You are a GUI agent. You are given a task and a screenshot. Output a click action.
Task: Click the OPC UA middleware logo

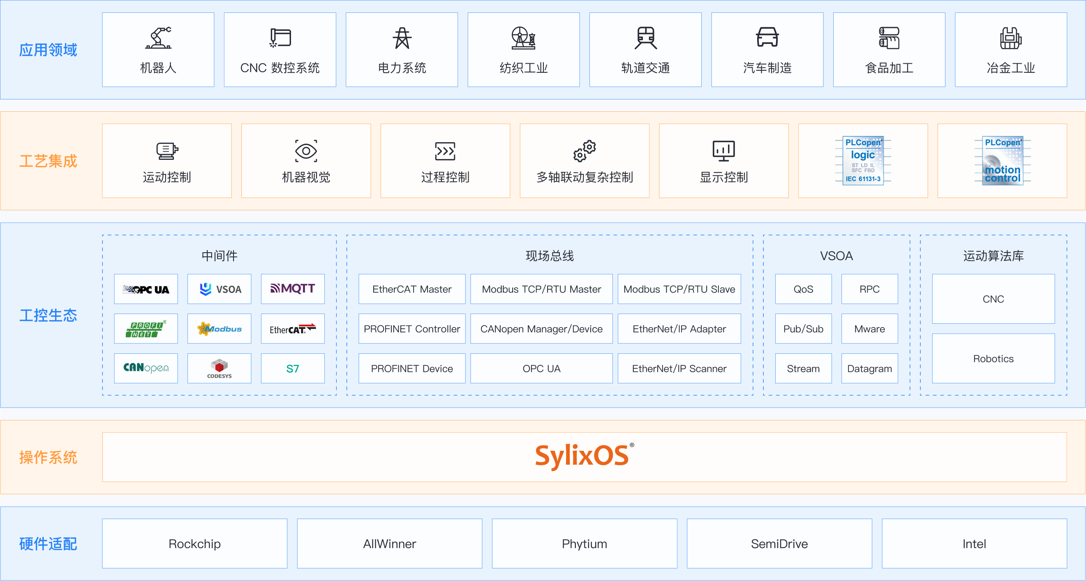[x=146, y=289]
